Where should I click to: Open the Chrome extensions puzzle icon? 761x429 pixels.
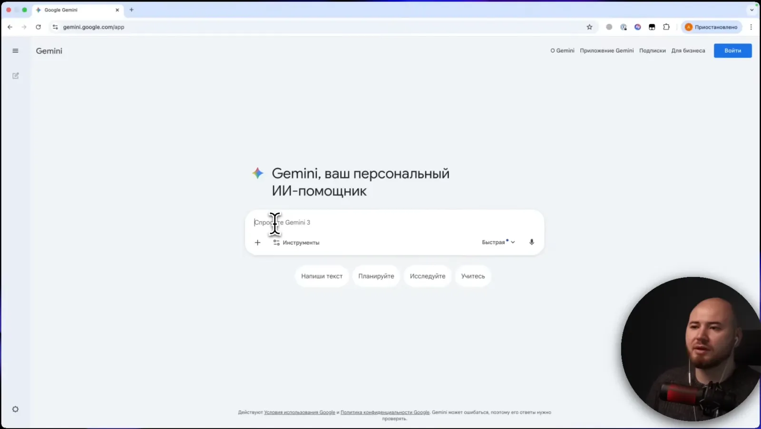pos(666,27)
